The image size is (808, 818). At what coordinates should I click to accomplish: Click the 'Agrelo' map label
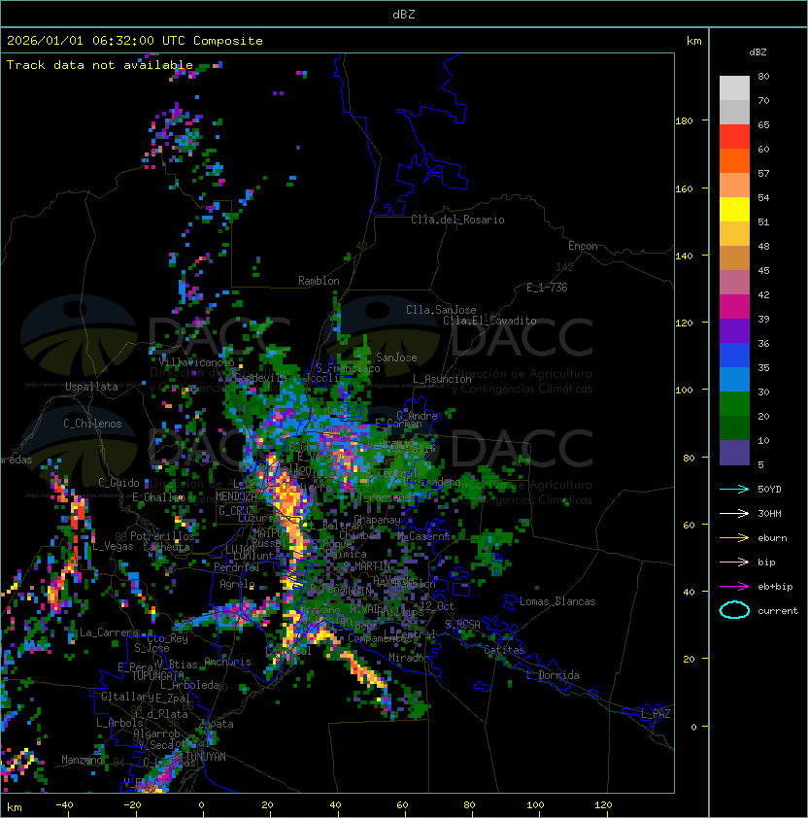click(237, 584)
